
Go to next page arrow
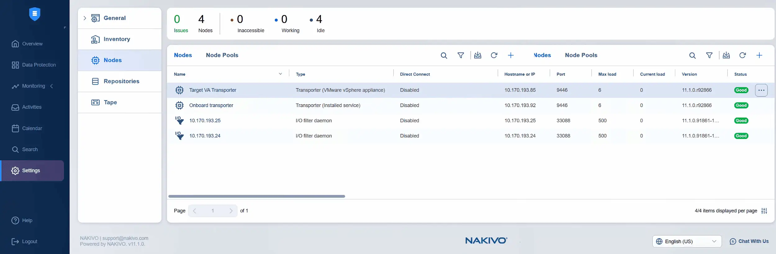[231, 211]
